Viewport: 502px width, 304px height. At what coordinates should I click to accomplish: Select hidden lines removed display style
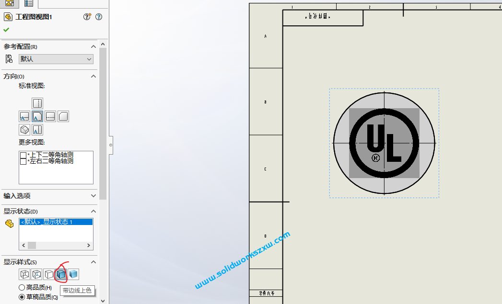(49, 274)
